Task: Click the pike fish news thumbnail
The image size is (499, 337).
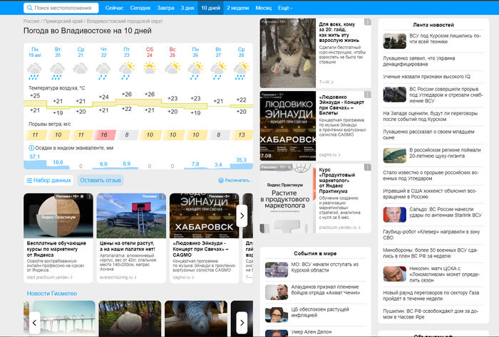Action: click(x=395, y=156)
